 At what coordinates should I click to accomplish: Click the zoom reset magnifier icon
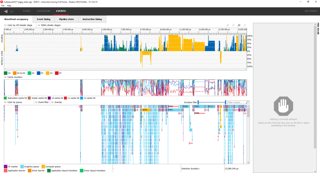click(x=233, y=25)
